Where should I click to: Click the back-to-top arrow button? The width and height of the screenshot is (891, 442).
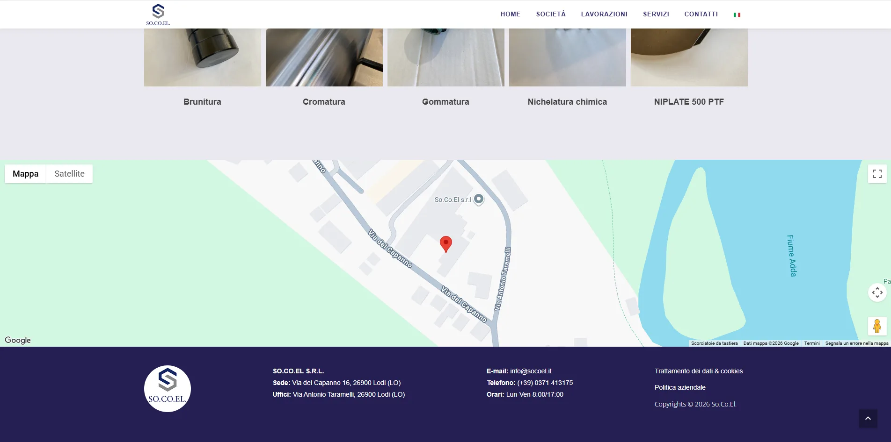[x=868, y=419]
